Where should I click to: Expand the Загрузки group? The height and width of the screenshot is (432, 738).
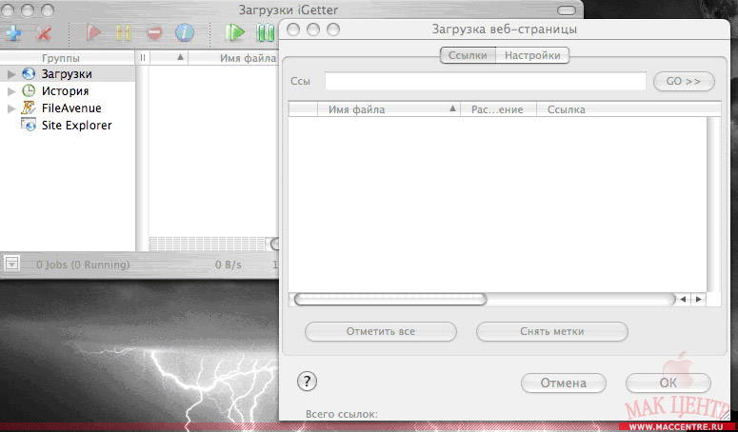click(x=11, y=74)
